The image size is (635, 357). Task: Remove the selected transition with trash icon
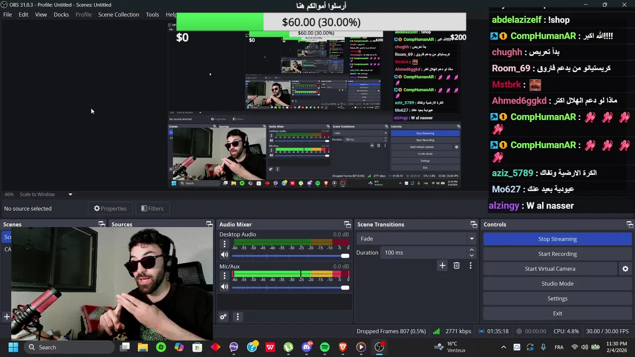point(456,266)
